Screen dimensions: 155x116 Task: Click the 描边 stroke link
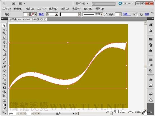pos(41,15)
